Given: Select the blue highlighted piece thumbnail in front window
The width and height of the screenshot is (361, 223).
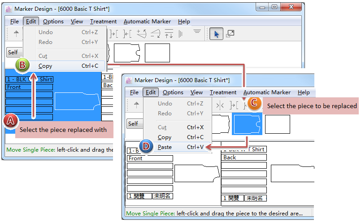Looking at the screenshot, I should pyautogui.click(x=246, y=124).
